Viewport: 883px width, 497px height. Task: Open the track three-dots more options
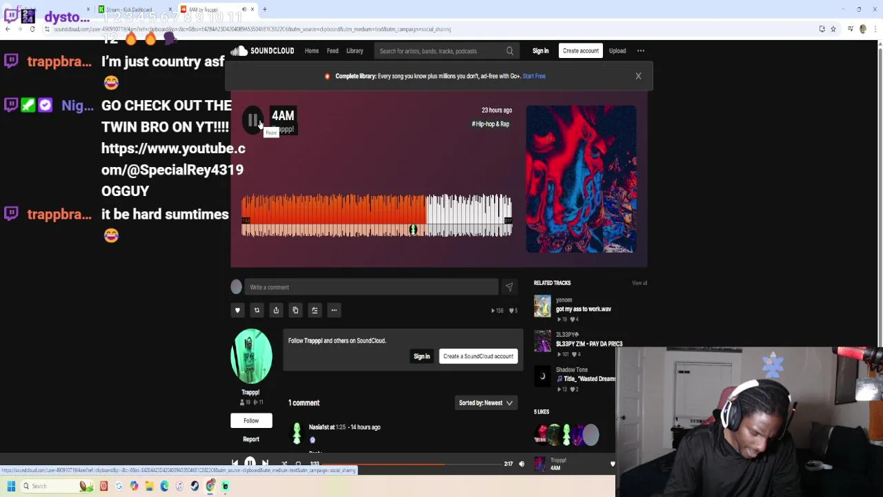pos(334,311)
